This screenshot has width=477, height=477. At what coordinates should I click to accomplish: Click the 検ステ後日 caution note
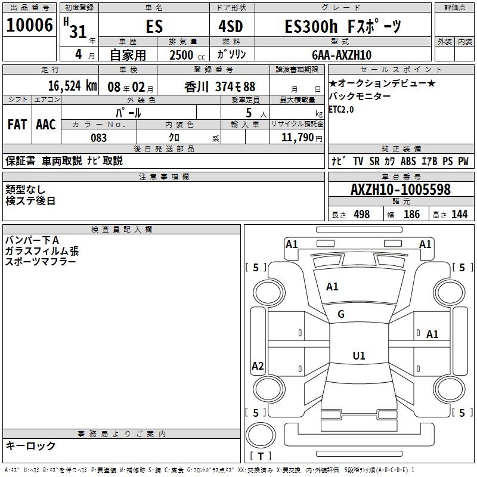click(30, 201)
